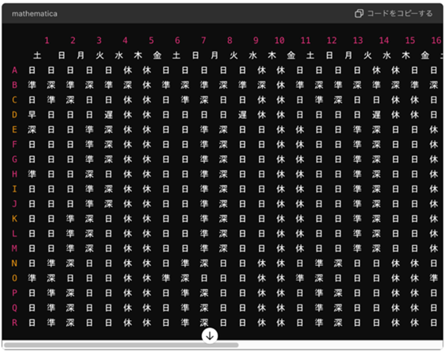Click column header number 10
This screenshot has height=356, width=448.
pyautogui.click(x=279, y=40)
